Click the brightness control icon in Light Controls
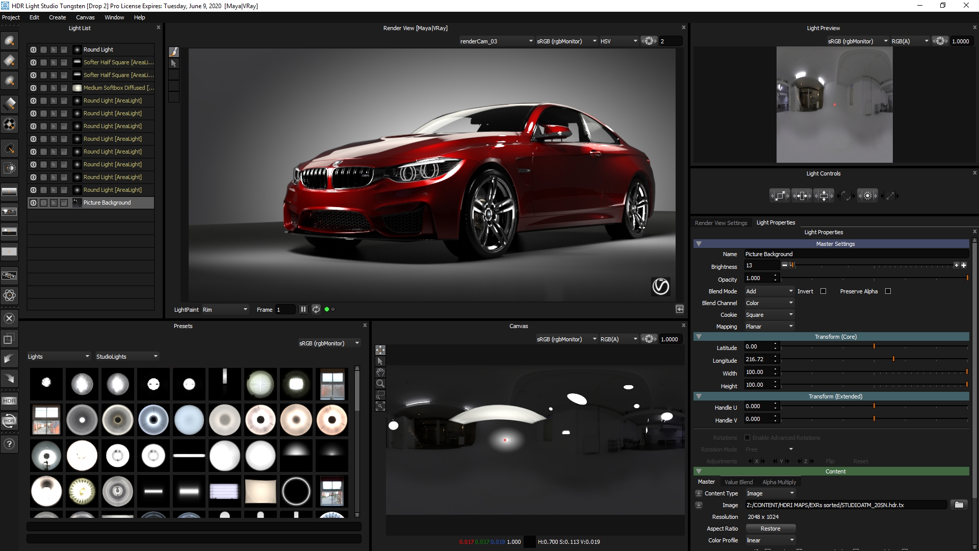 point(867,195)
